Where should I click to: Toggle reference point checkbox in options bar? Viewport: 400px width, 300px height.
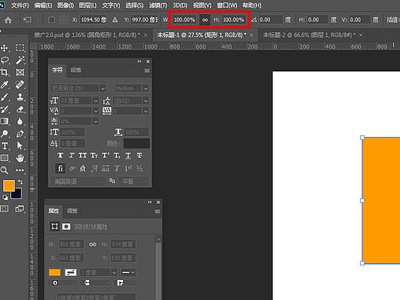(x=52, y=20)
